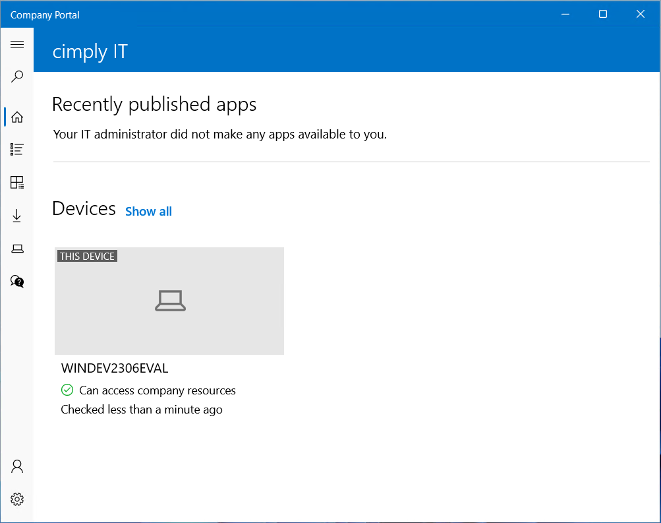Maximize the Company Portal window
Image resolution: width=661 pixels, height=523 pixels.
coord(603,14)
